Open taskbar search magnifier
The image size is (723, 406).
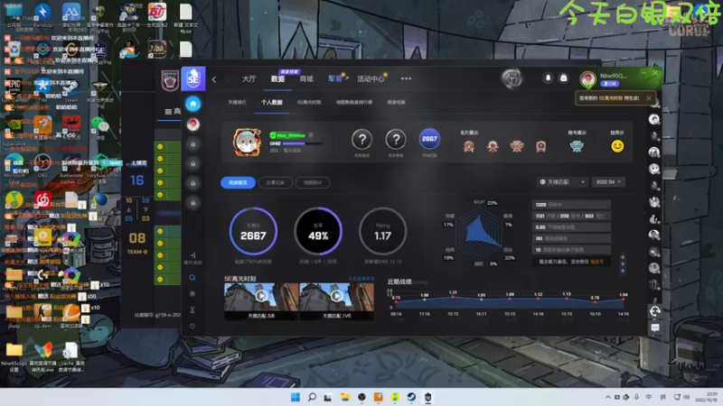[x=312, y=397]
